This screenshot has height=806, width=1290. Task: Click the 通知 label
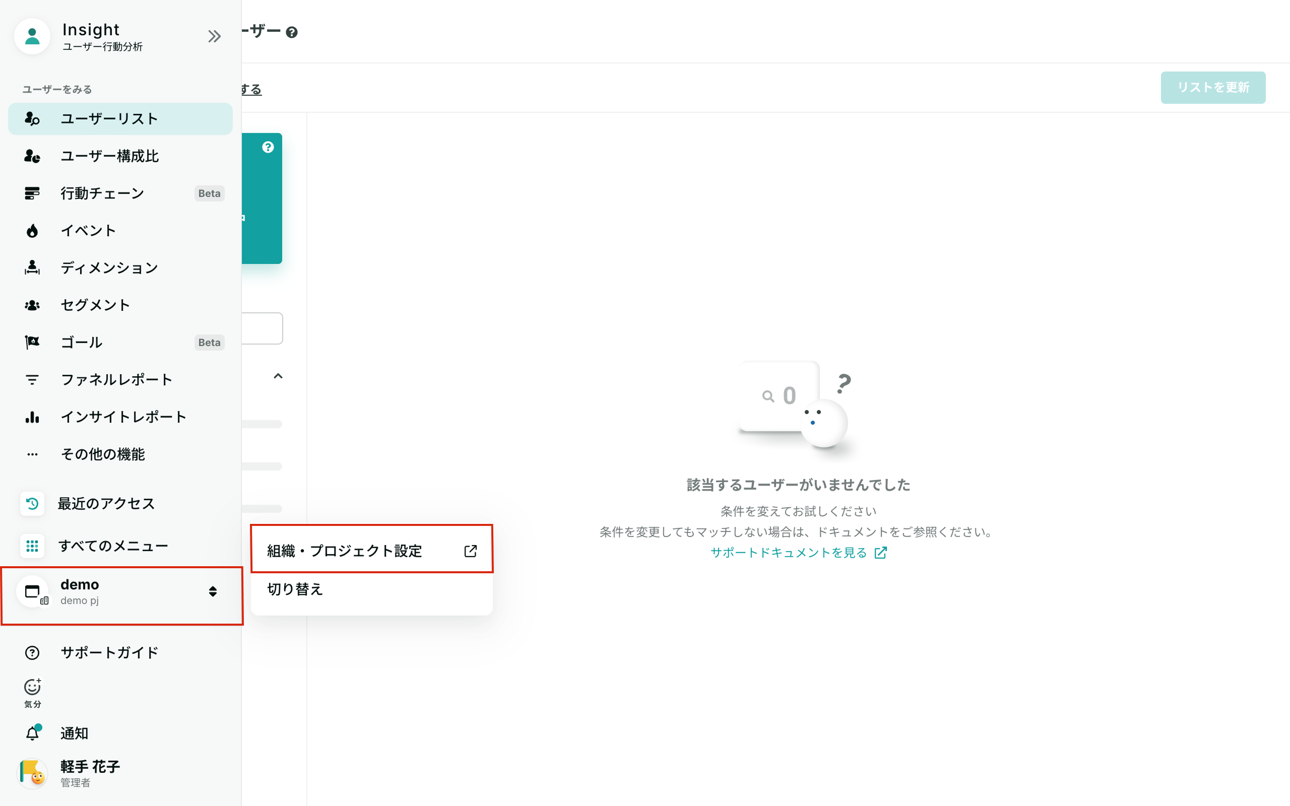click(x=75, y=733)
